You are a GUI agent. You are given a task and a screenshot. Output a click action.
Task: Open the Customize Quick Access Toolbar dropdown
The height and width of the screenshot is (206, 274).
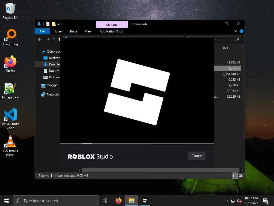pos(59,24)
